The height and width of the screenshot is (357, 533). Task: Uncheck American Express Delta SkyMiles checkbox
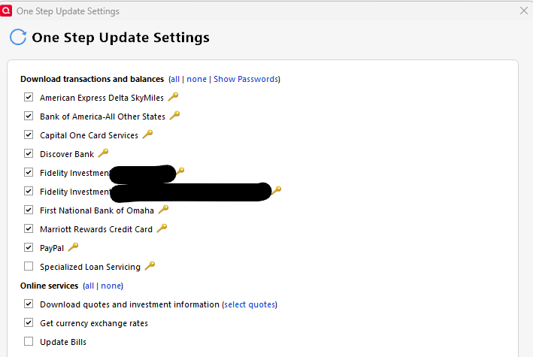coord(29,97)
